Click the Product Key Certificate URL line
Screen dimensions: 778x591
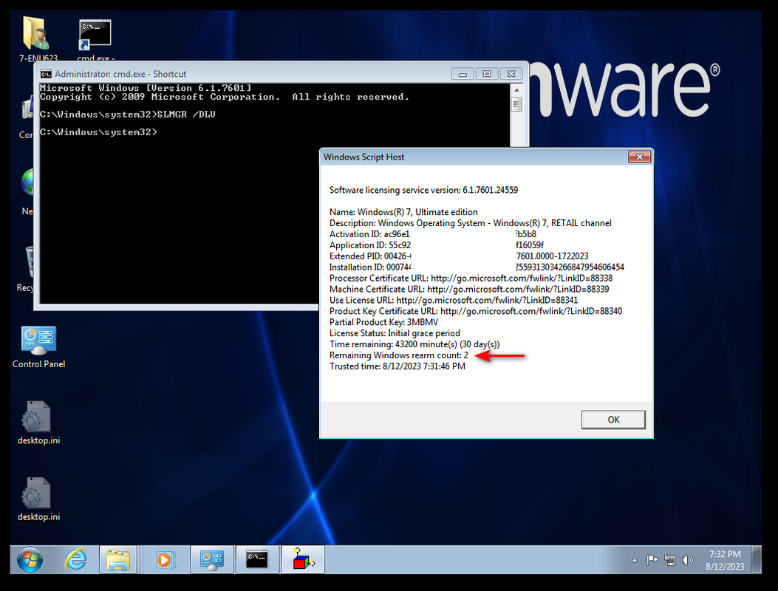coord(475,311)
